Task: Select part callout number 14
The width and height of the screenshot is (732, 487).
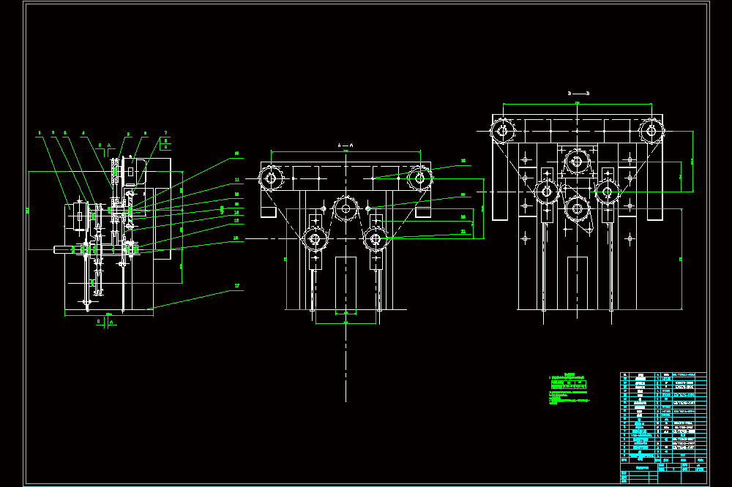Action: 236,212
